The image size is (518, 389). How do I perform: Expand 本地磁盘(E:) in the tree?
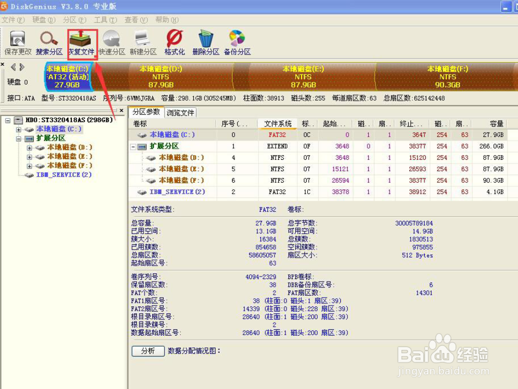(30, 157)
